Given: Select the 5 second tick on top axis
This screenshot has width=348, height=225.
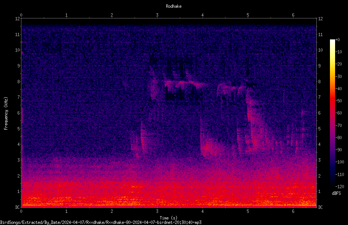Looking at the screenshot, I should tap(248, 15).
